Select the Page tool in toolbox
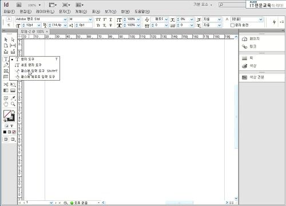Image resolution: width=286 pixels, height=206 pixels. [6, 45]
